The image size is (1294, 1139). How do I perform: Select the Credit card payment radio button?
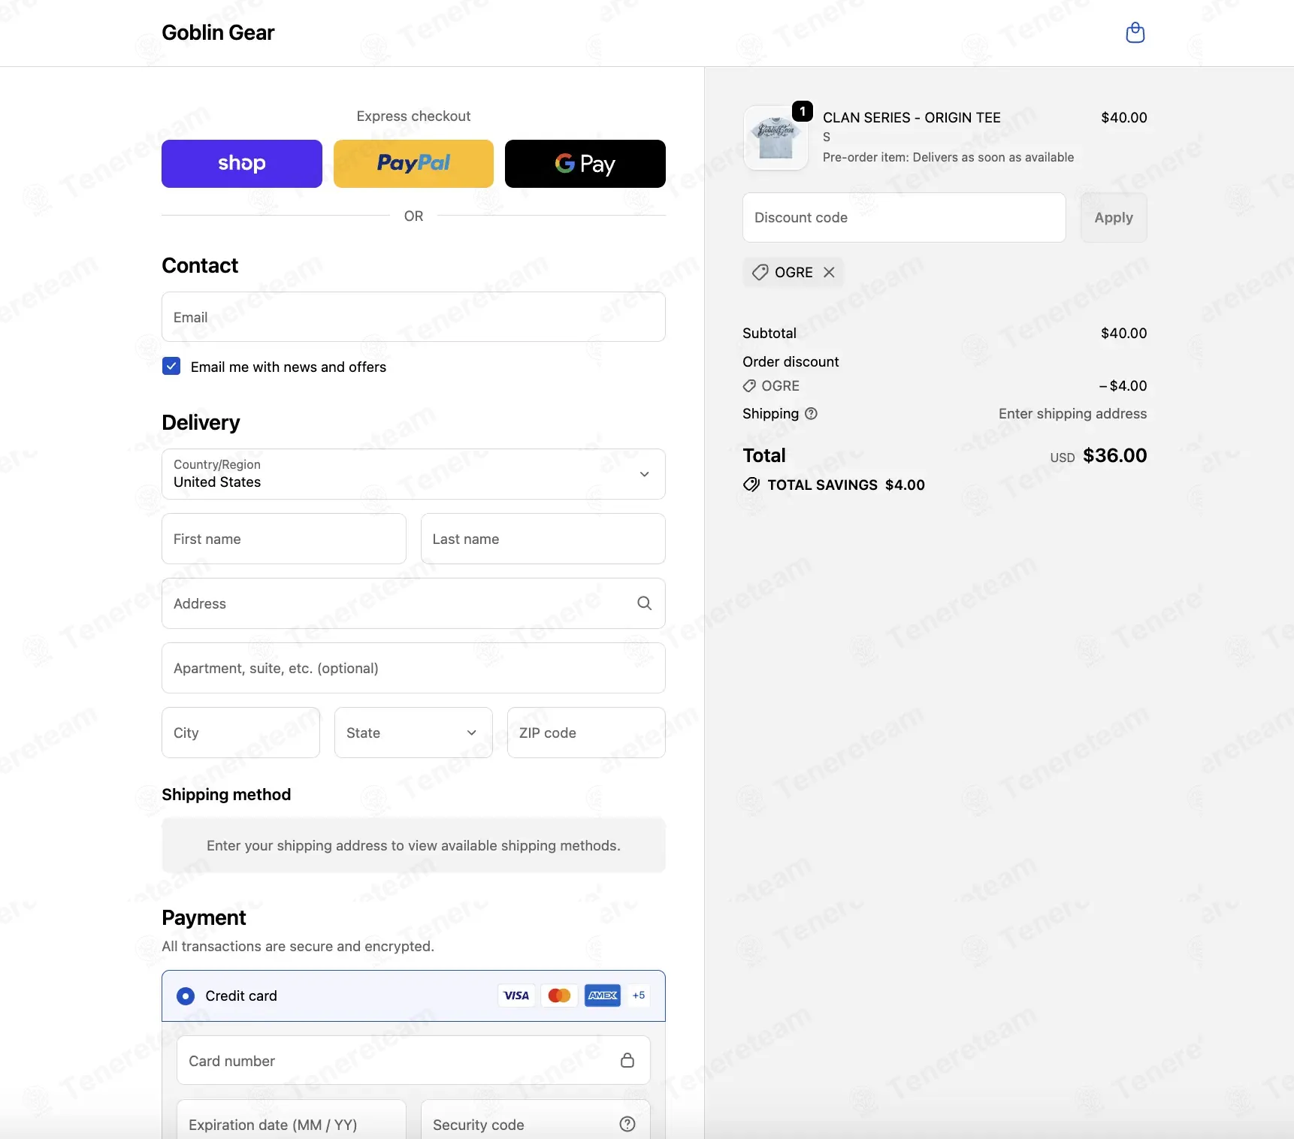(x=186, y=995)
